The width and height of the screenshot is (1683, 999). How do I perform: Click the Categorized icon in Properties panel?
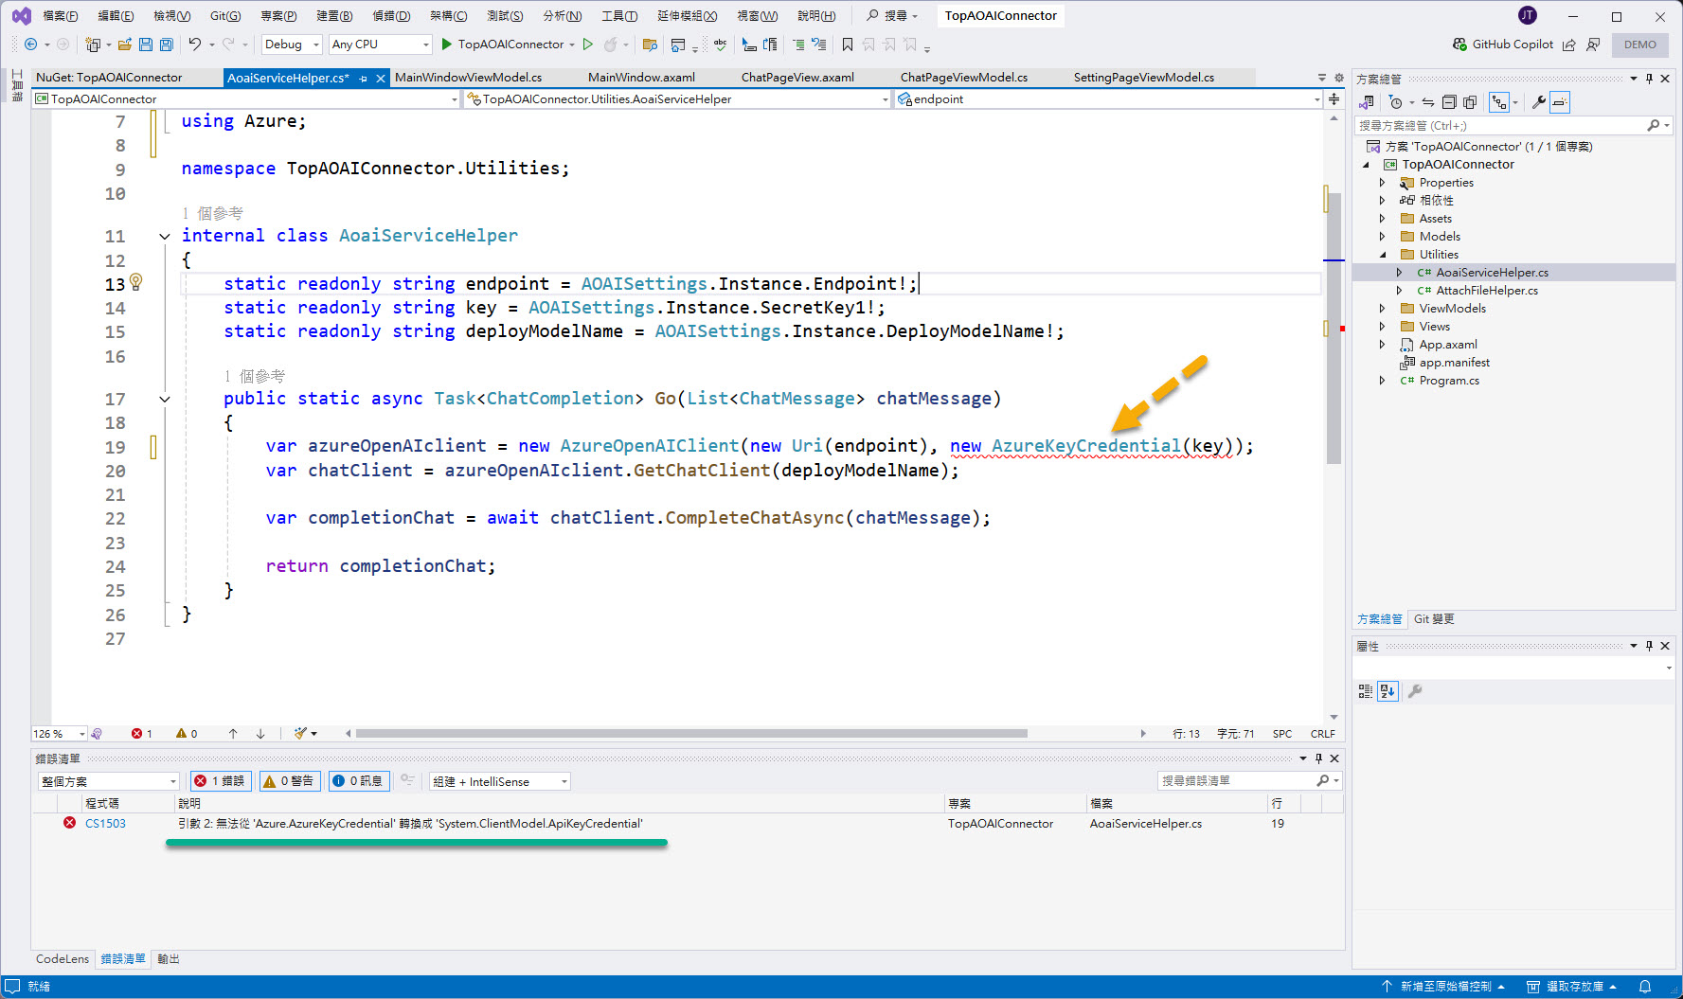tap(1365, 691)
